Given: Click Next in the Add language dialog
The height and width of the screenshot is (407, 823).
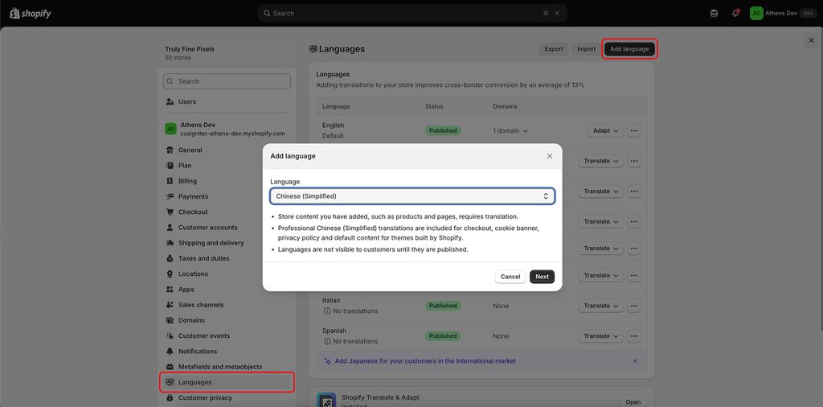Looking at the screenshot, I should tap(543, 277).
